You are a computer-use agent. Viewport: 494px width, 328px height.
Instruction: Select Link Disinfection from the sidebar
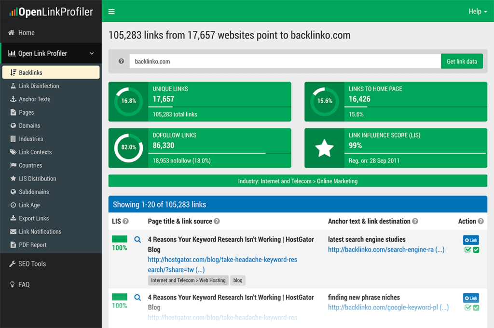(39, 86)
